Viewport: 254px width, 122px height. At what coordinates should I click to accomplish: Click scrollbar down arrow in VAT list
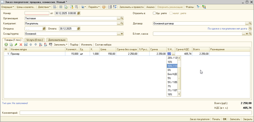click(179, 94)
